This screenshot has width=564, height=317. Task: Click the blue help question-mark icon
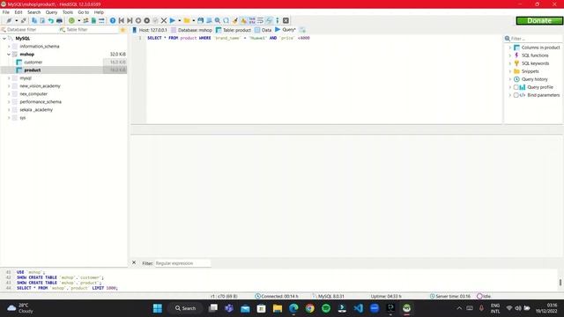(113, 20)
